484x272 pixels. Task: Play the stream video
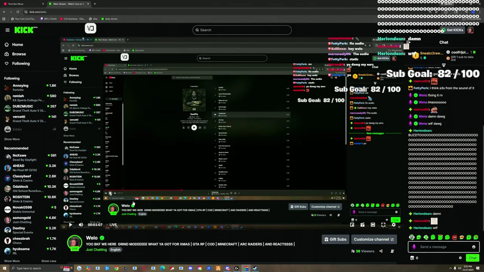click(x=70, y=224)
